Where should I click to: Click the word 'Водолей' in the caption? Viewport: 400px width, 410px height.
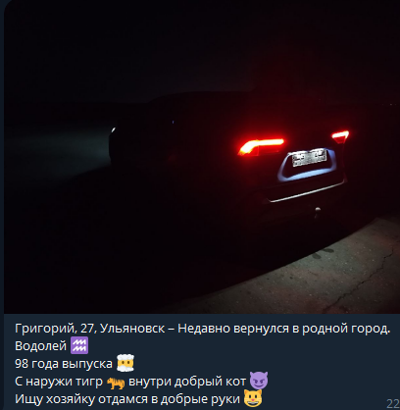click(x=40, y=346)
